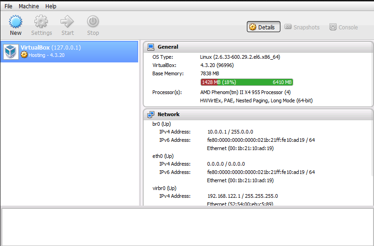The height and width of the screenshot is (246, 374).
Task: Switch to the Console tab
Action: (x=344, y=27)
